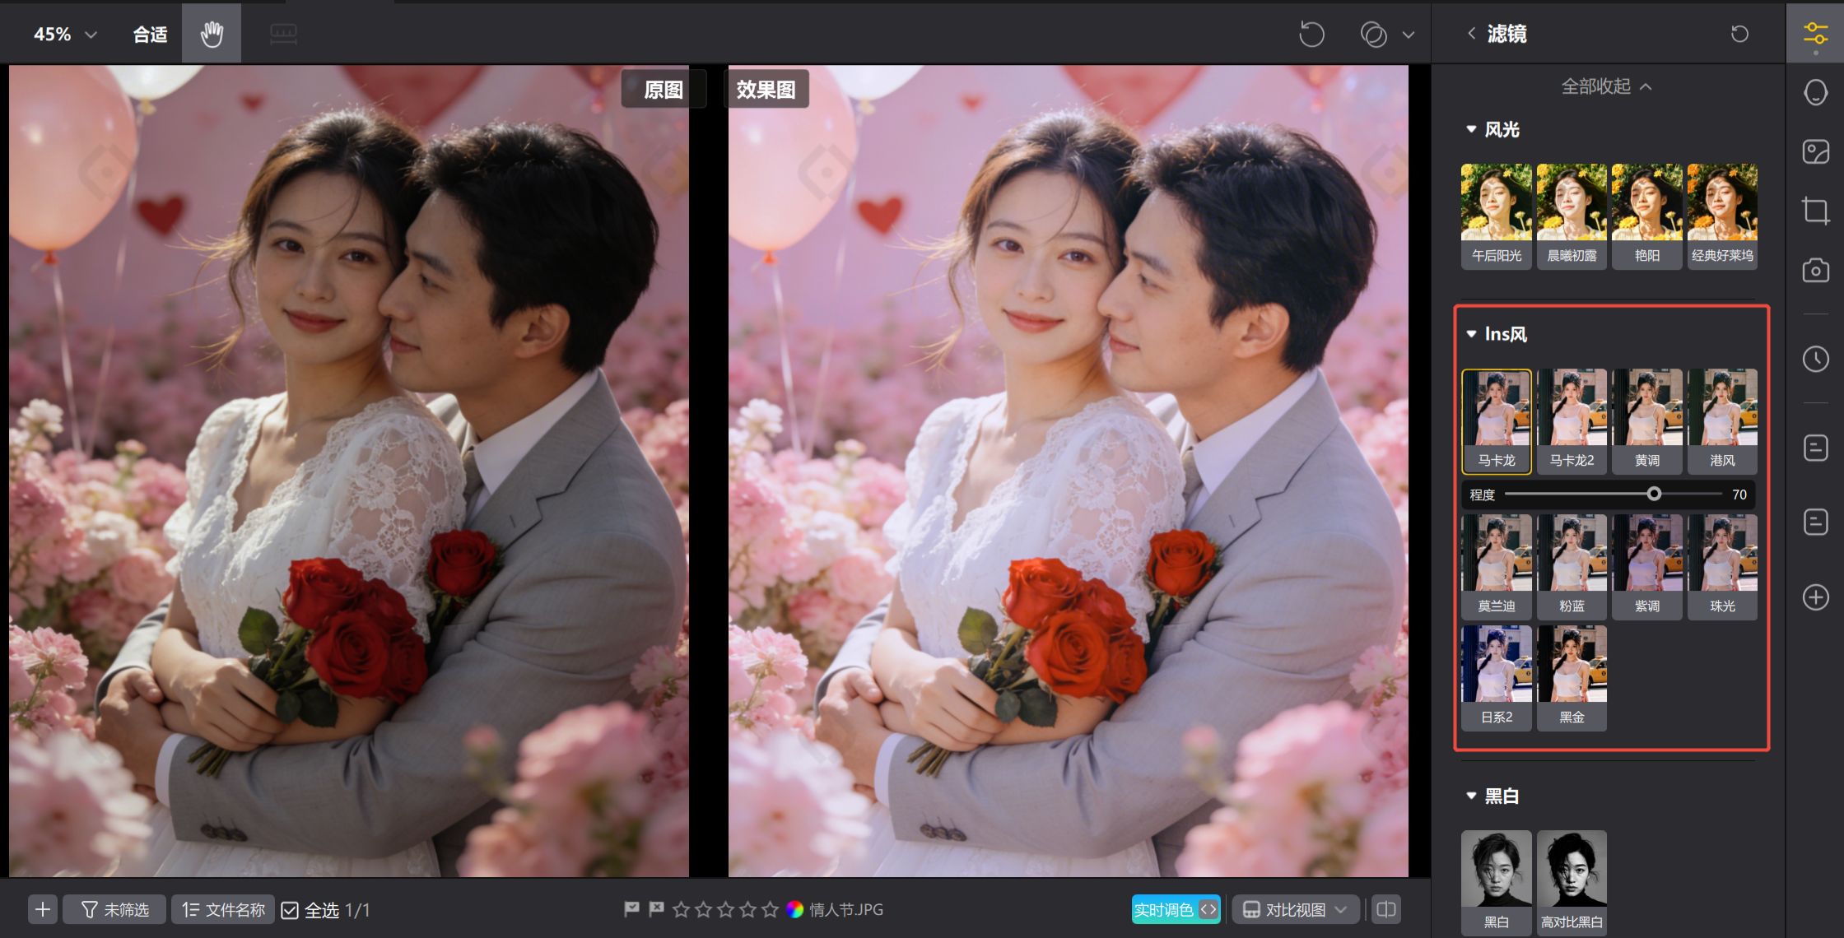Toggle the split-view compare icon
1844x938 pixels.
tap(1386, 909)
